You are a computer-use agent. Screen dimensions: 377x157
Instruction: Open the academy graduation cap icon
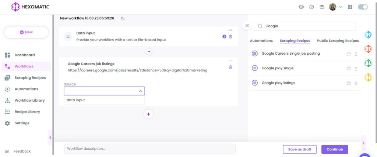point(301,7)
